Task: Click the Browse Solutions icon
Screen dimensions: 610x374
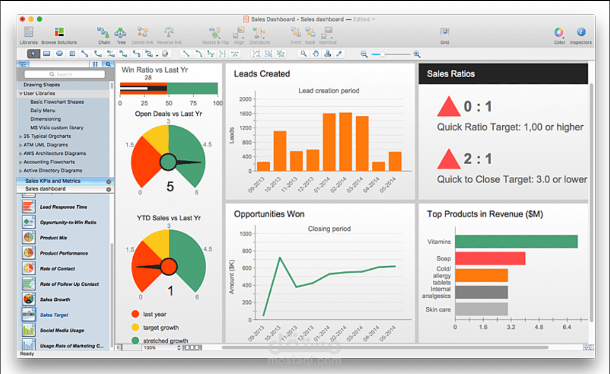Action: [x=58, y=33]
